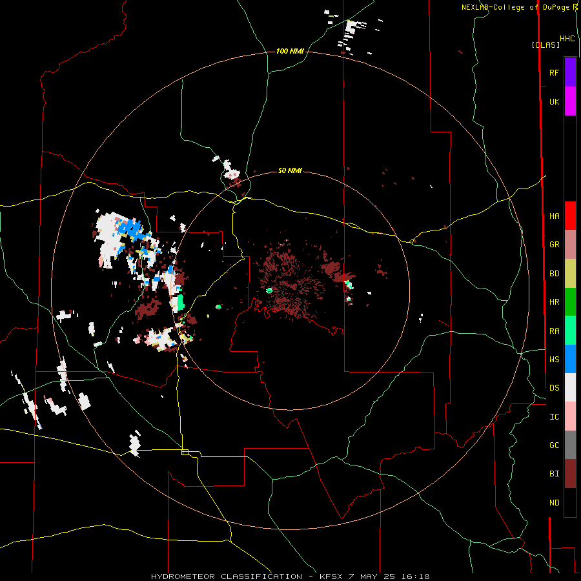The image size is (581, 581).
Task: Click the "RF" legend label
Action: click(554, 72)
